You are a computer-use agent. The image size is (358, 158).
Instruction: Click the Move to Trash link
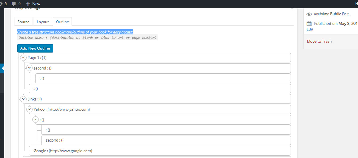[319, 41]
